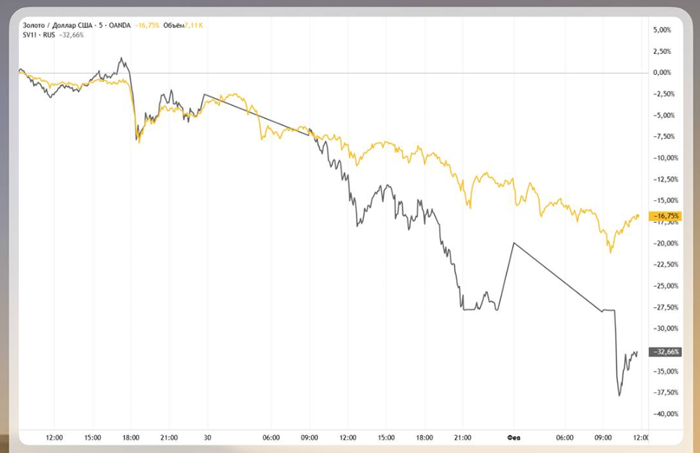Click the -7,50% price axis tick

point(664,136)
